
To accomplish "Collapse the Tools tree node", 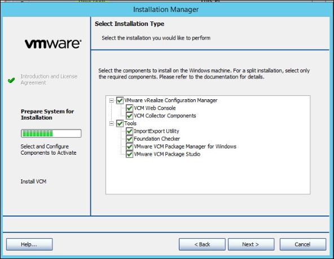I will tap(111, 124).
